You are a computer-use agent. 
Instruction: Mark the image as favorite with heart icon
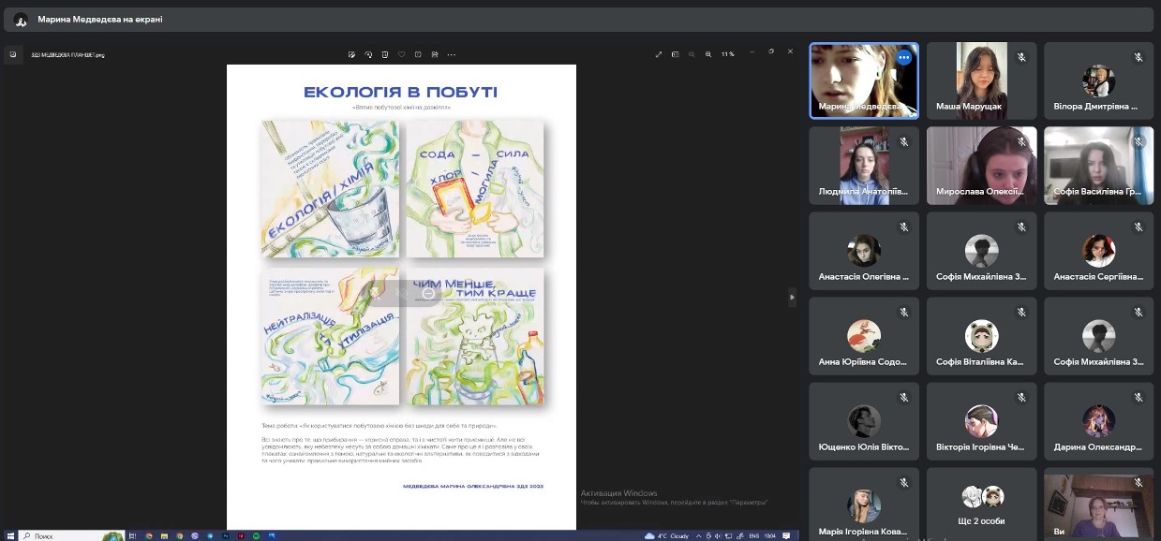pos(402,54)
